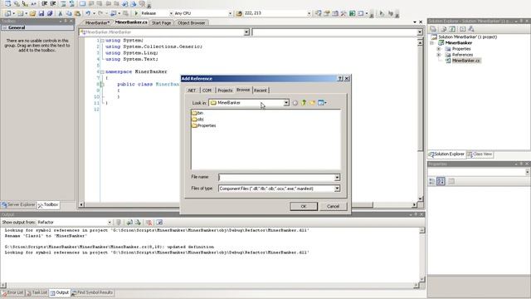Screen dimensions: 531x299
Task: Open the Release configuration dropdown
Action: pos(157,13)
